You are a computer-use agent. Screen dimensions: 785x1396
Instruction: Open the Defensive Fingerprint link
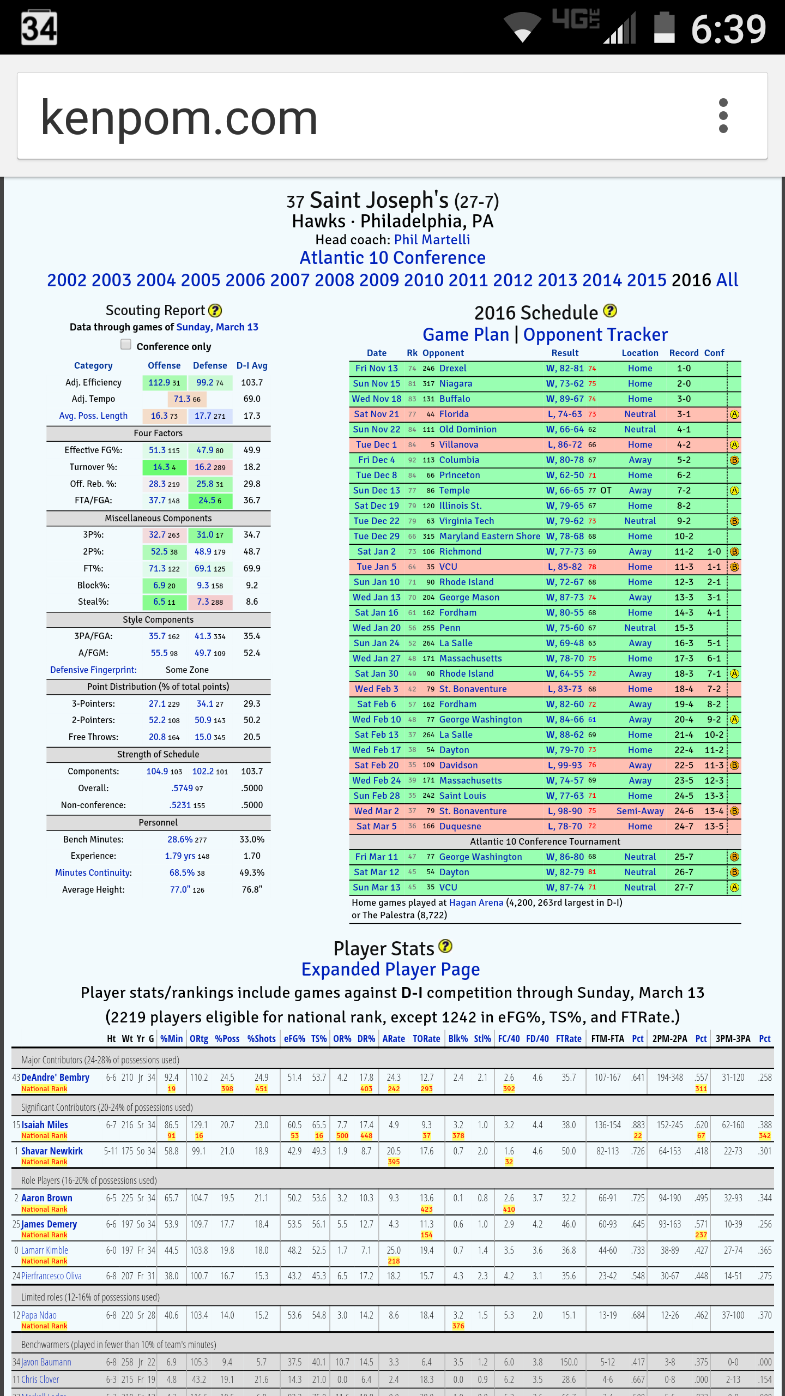click(93, 670)
